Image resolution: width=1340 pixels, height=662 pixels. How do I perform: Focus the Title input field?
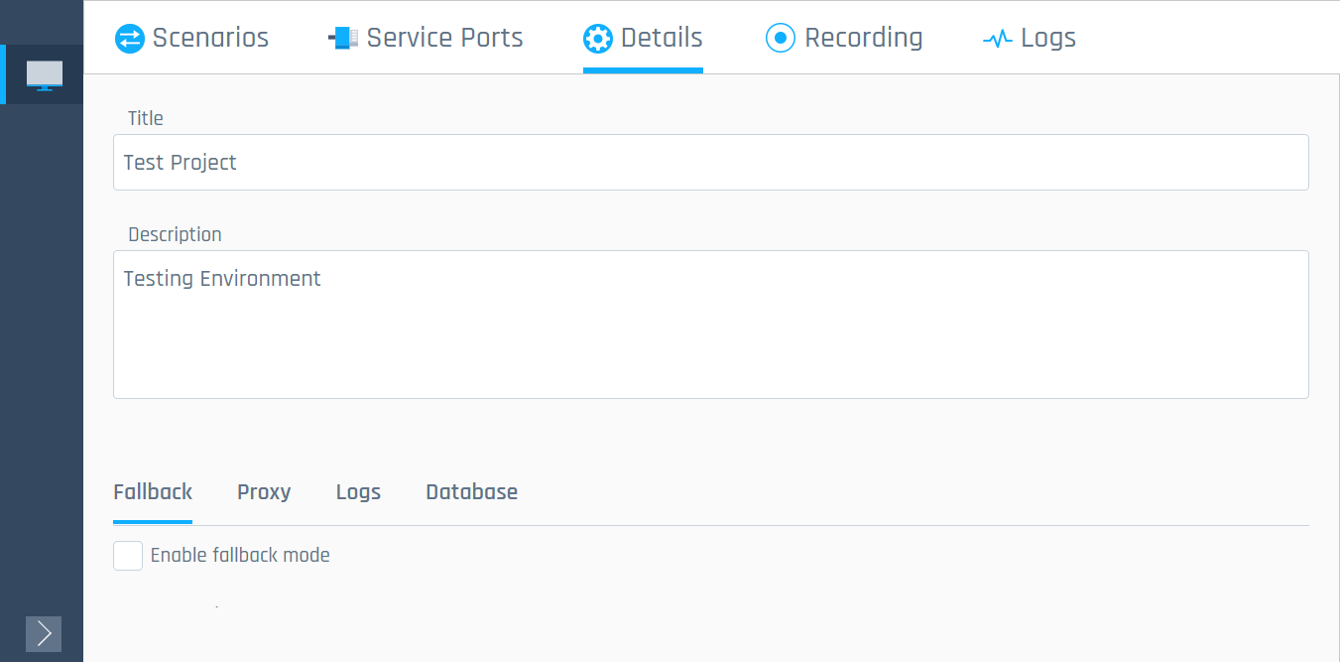click(x=710, y=163)
